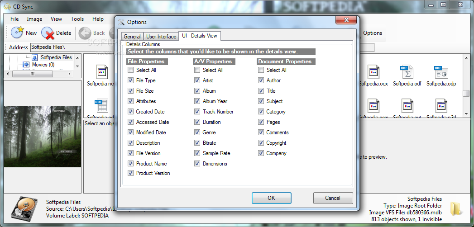Toggle Select All under Document Properties
Viewport: 474px width, 227px height.
(x=261, y=70)
